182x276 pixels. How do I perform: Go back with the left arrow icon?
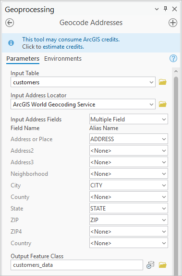point(10,23)
